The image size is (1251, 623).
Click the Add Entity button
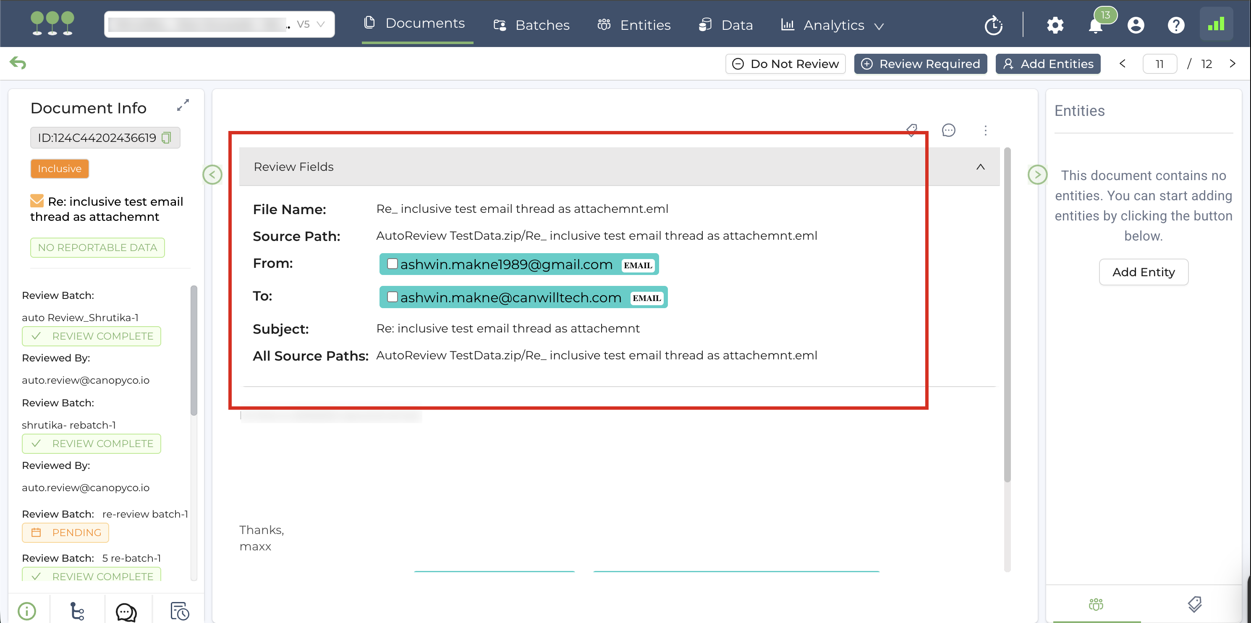1143,272
